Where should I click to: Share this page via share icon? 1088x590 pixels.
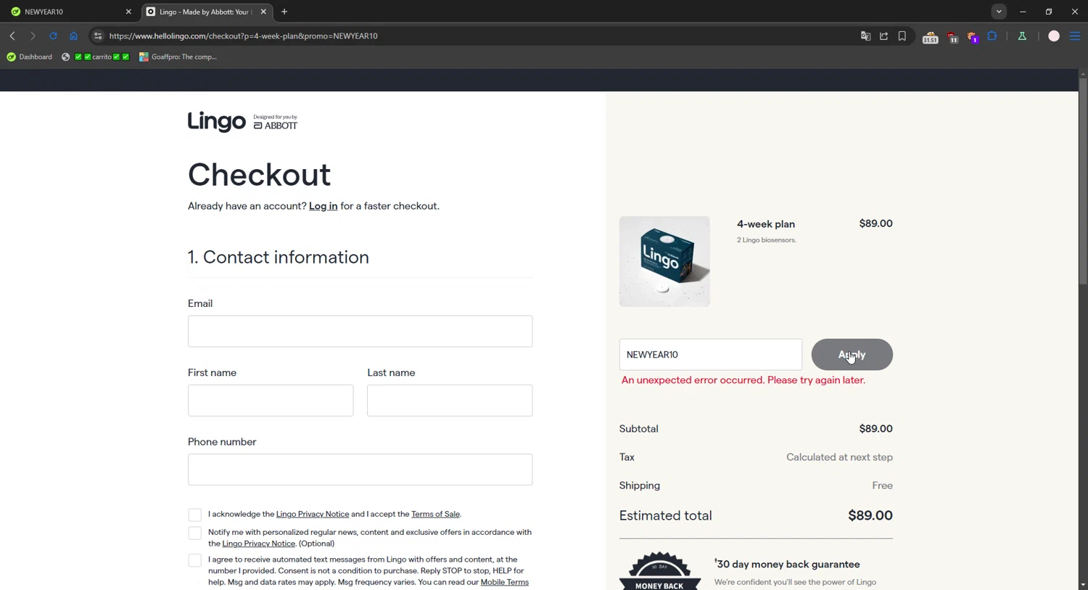pos(883,36)
